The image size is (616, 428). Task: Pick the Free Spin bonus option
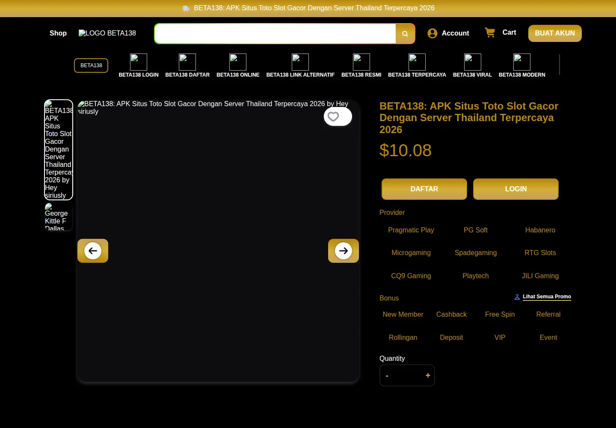pos(500,315)
